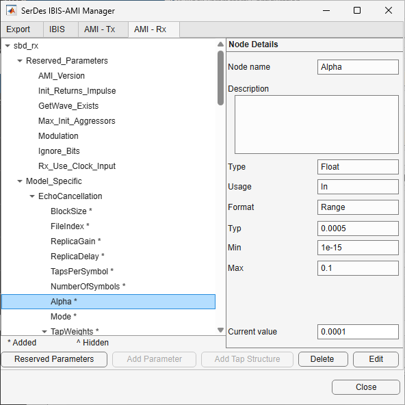This screenshot has width=405, height=405.
Task: Collapse the EchoCancellation node
Action: 32,196
